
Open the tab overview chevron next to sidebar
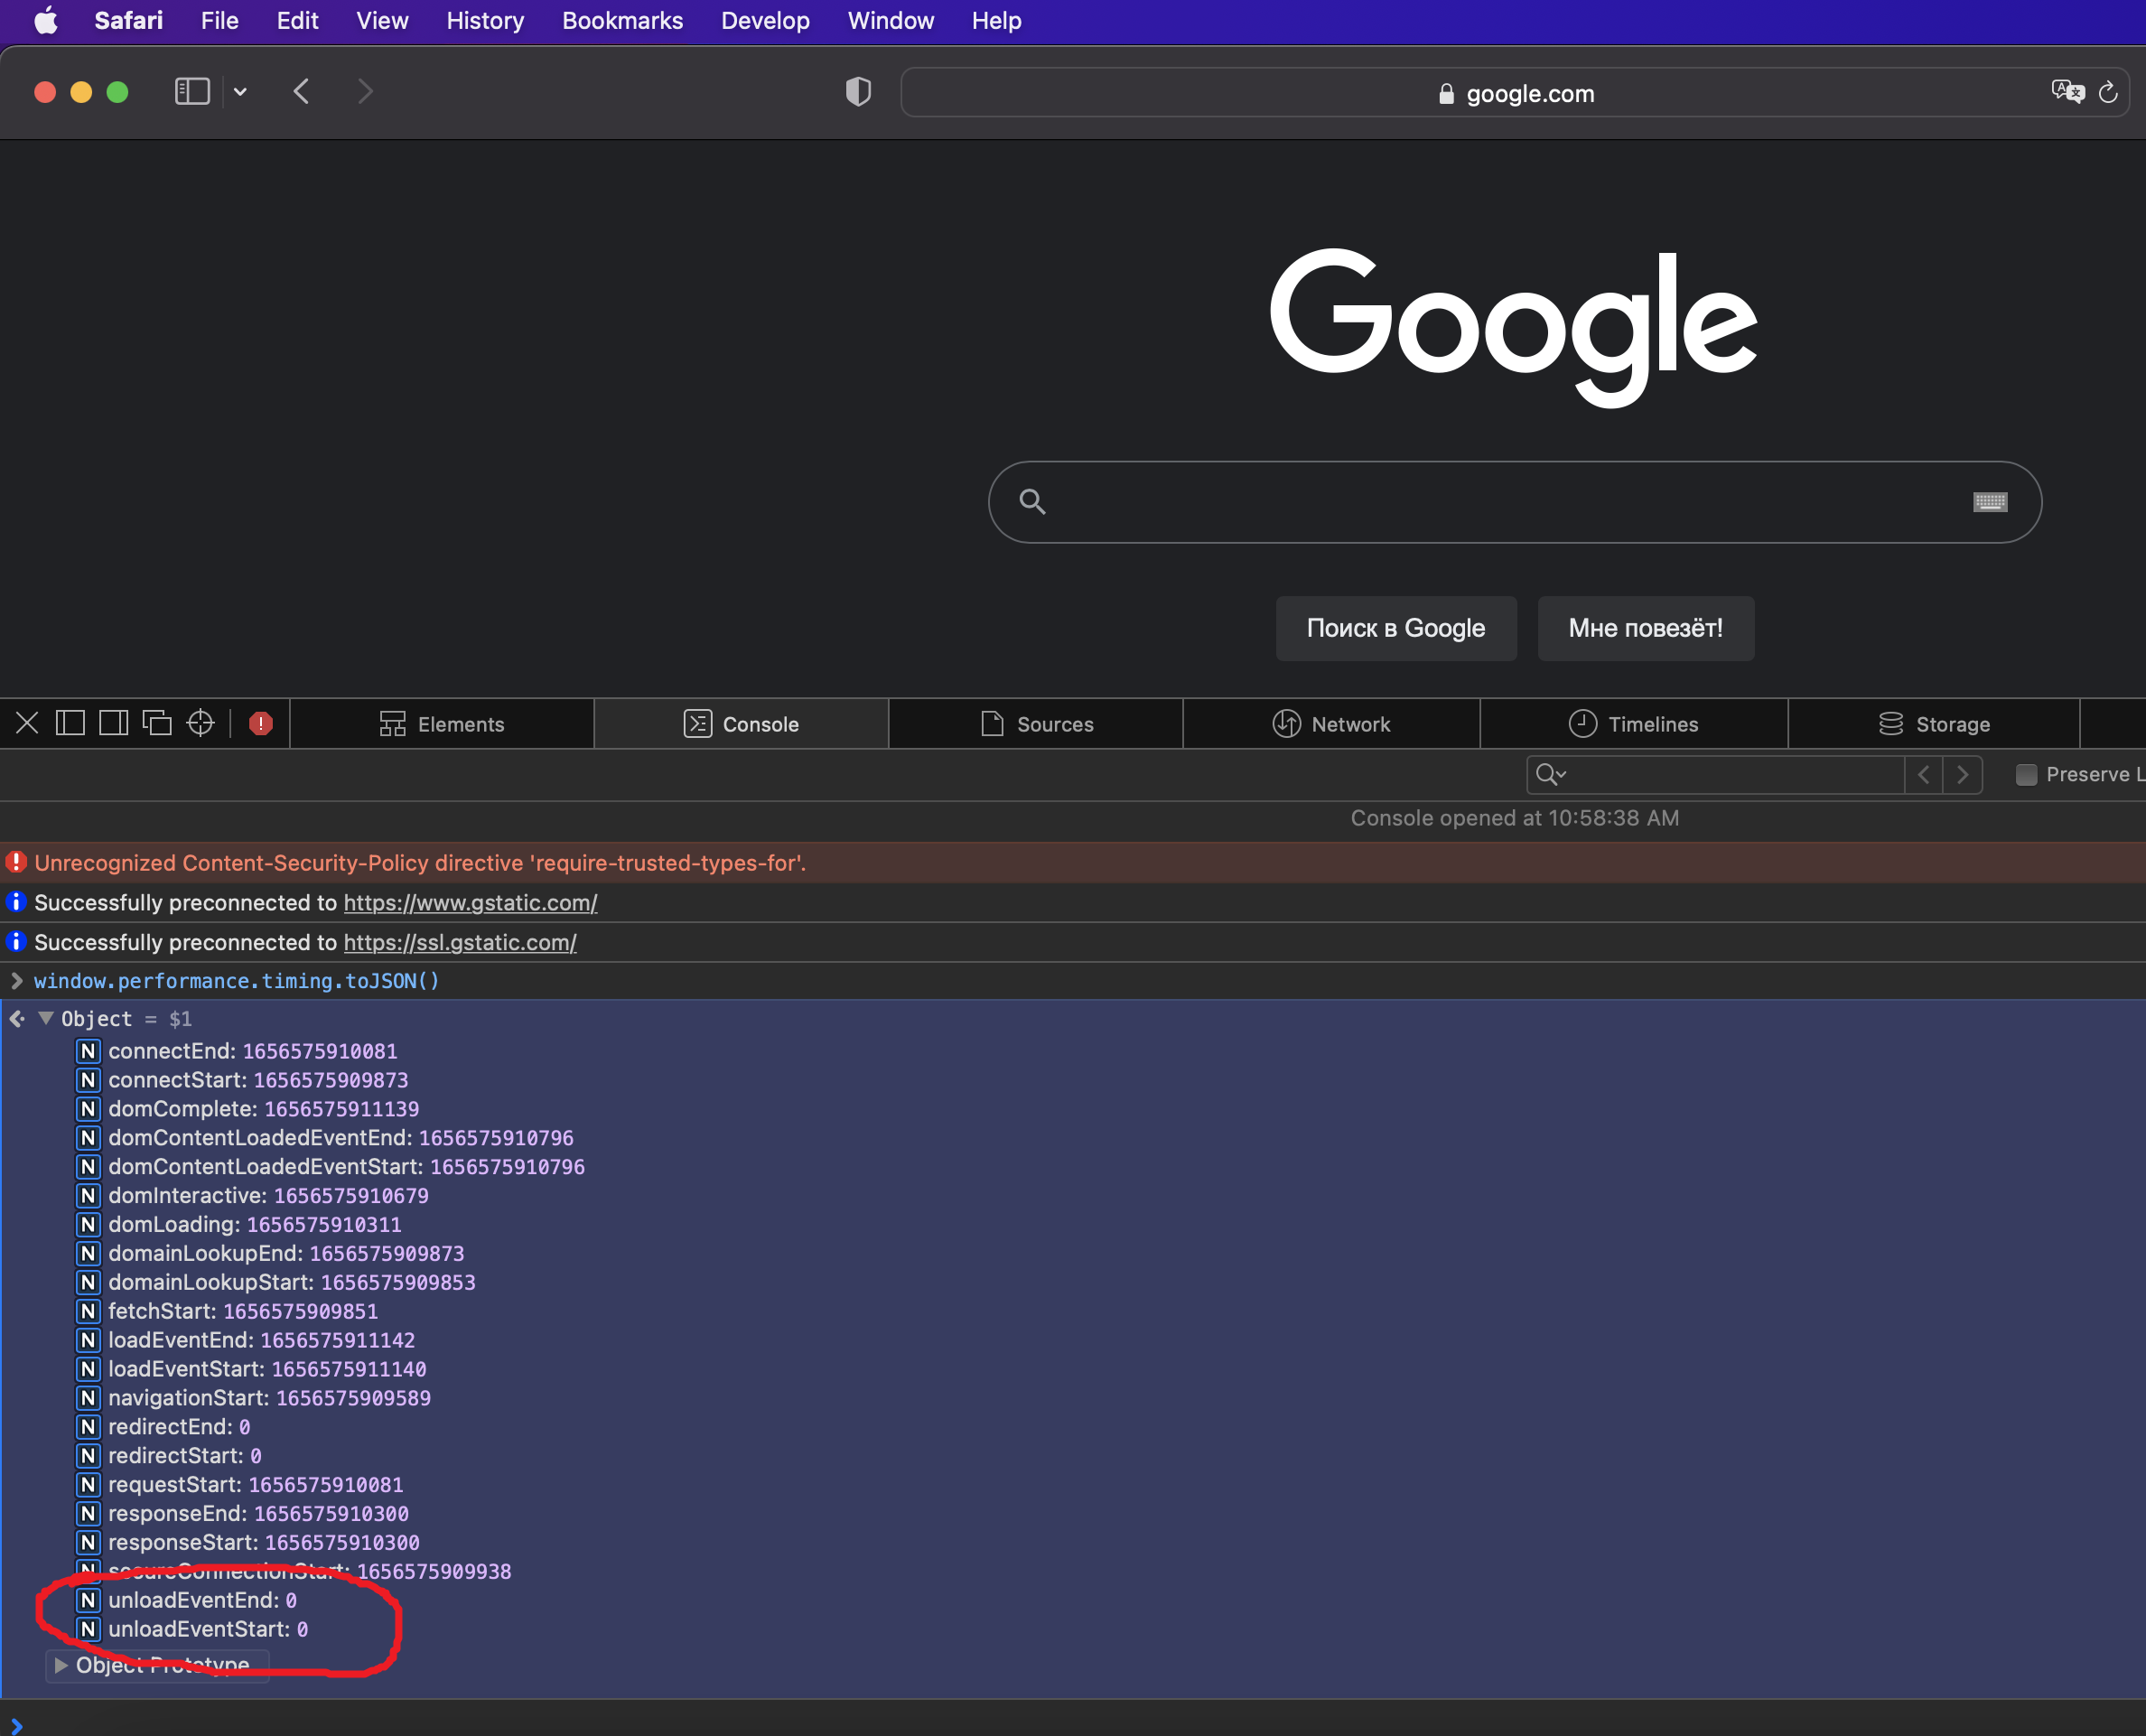coord(238,91)
